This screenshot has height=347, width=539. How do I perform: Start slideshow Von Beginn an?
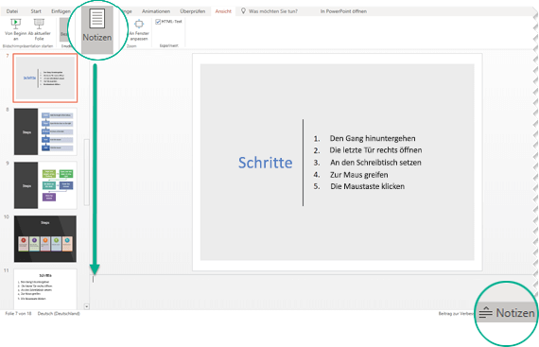[15, 29]
